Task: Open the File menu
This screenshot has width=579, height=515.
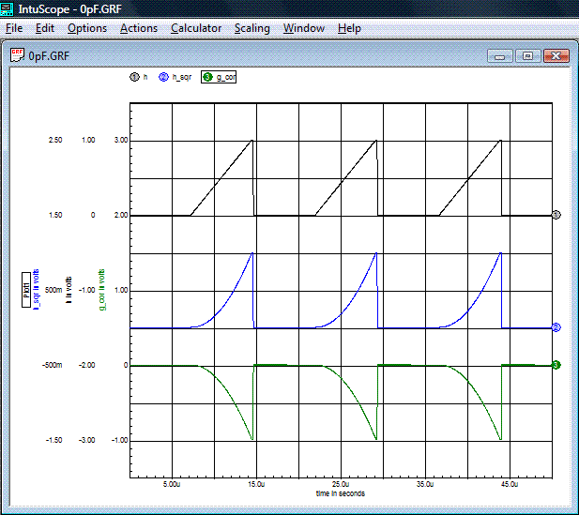Action: [14, 28]
